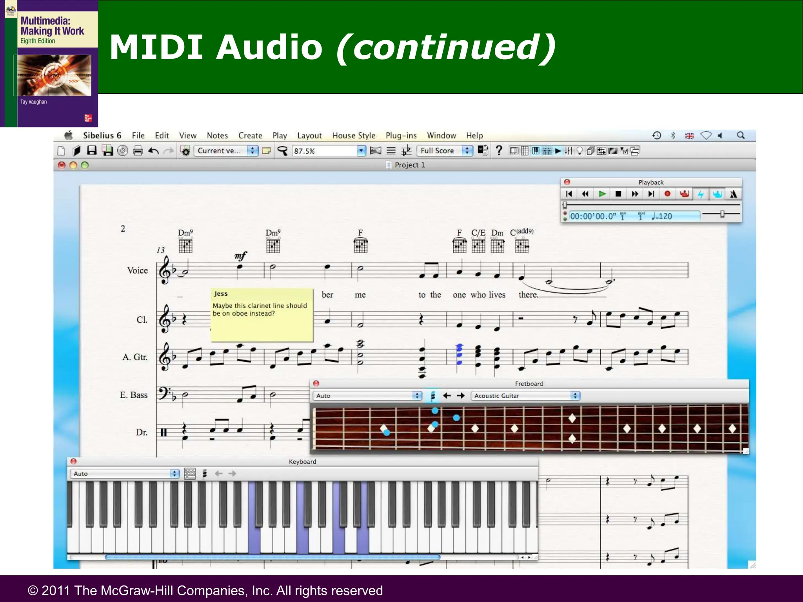Image resolution: width=803 pixels, height=602 pixels.
Task: Click the Export audio disc icon
Action: point(123,150)
